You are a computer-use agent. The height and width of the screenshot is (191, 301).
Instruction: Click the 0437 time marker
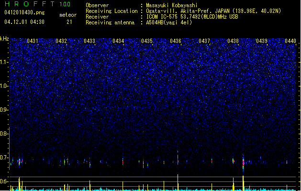tap(204, 41)
